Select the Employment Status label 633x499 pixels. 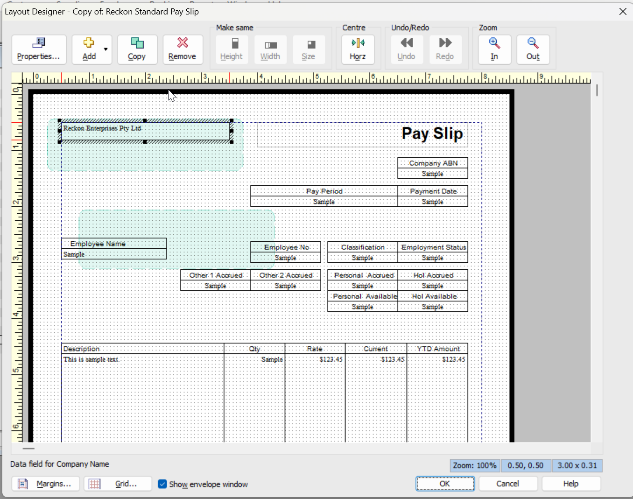433,247
